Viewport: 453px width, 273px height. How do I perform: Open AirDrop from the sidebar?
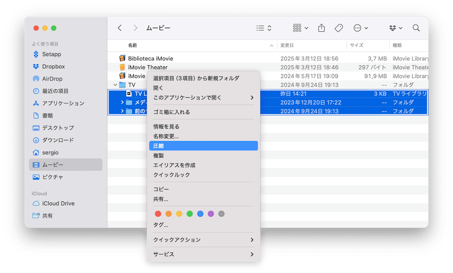pyautogui.click(x=52, y=79)
